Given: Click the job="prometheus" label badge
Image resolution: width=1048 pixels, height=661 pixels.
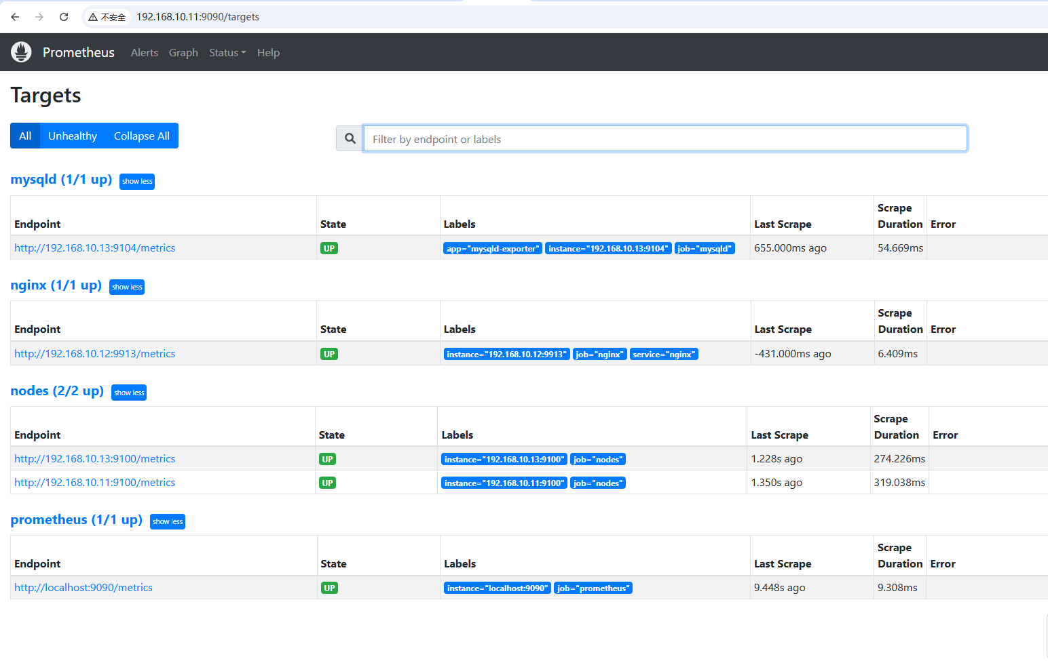Looking at the screenshot, I should pos(593,588).
